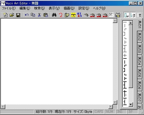Click editor horizontal scrollbar left arrow

point(3,107)
